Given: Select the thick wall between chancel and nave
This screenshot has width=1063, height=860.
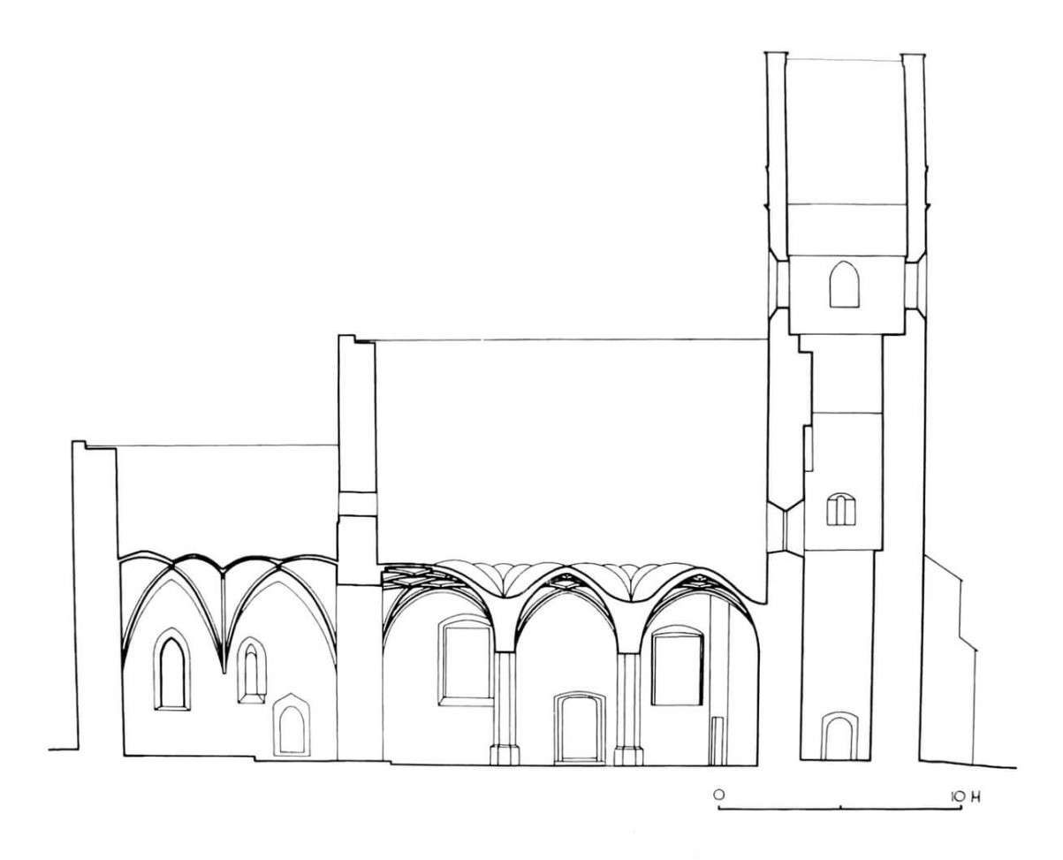Looking at the screenshot, I should point(358,548).
